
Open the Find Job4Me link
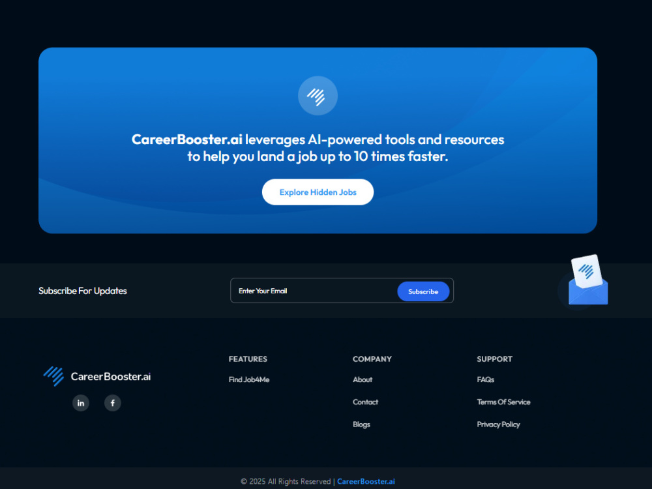[249, 379]
